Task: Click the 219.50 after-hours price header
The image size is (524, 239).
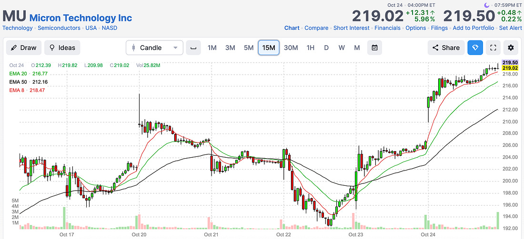Action: 469,16
